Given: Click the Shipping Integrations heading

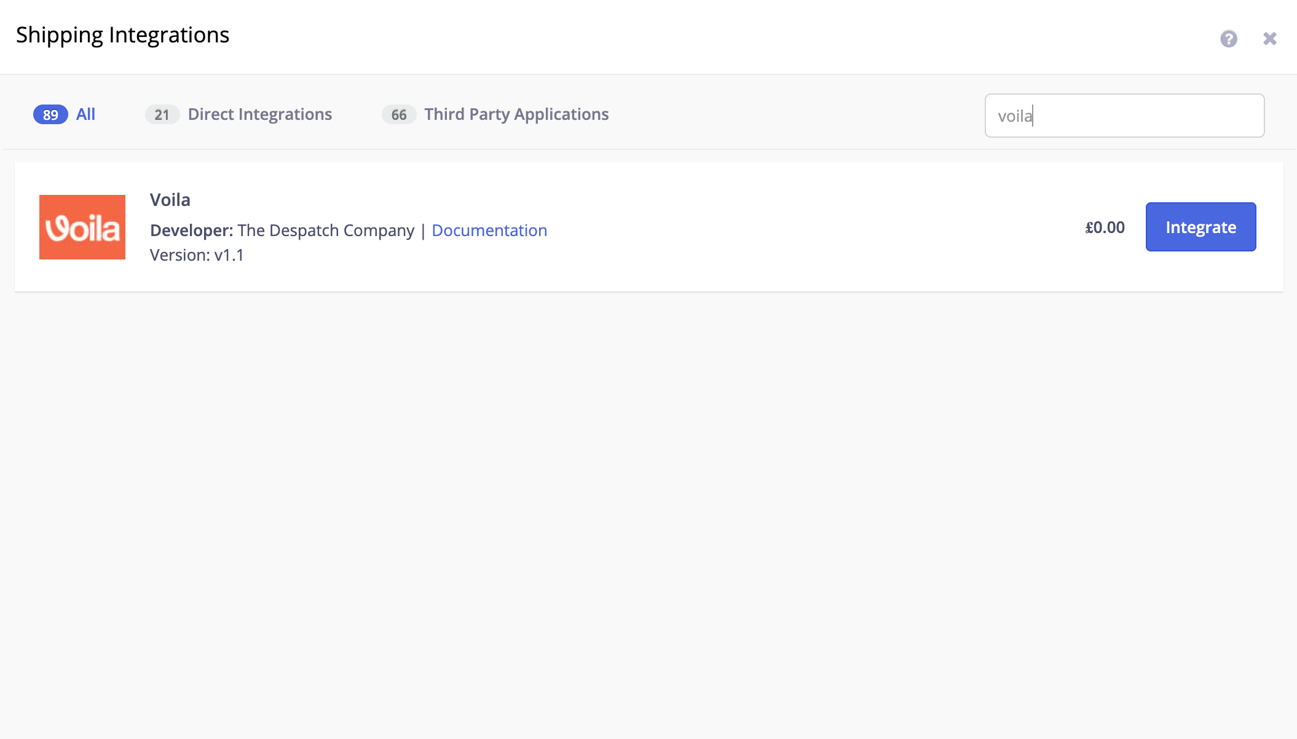Looking at the screenshot, I should [x=123, y=35].
